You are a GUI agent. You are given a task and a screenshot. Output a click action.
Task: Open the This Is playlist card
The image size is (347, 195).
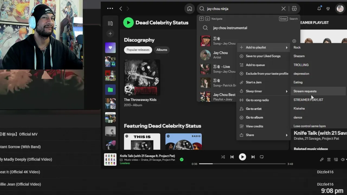click(x=142, y=141)
